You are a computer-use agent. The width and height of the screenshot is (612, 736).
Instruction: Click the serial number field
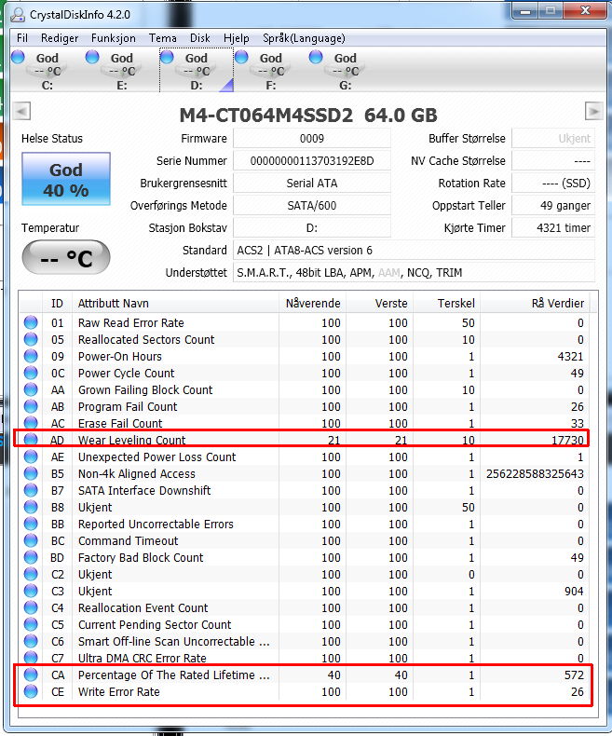(x=312, y=161)
